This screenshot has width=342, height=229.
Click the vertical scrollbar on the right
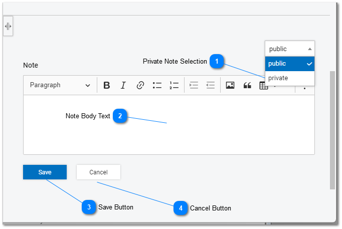[x=332, y=130]
